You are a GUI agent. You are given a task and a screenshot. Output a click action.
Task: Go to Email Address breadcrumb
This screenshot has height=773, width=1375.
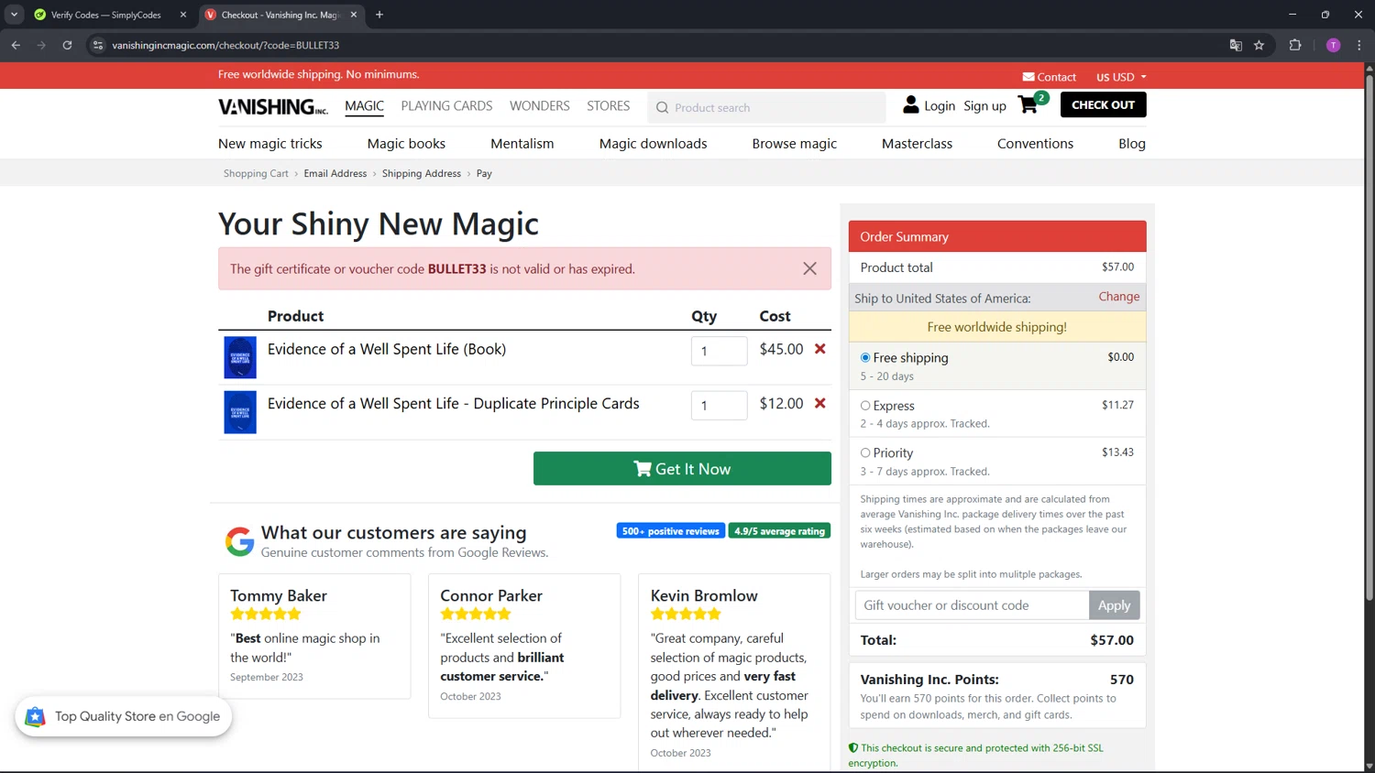pos(335,173)
